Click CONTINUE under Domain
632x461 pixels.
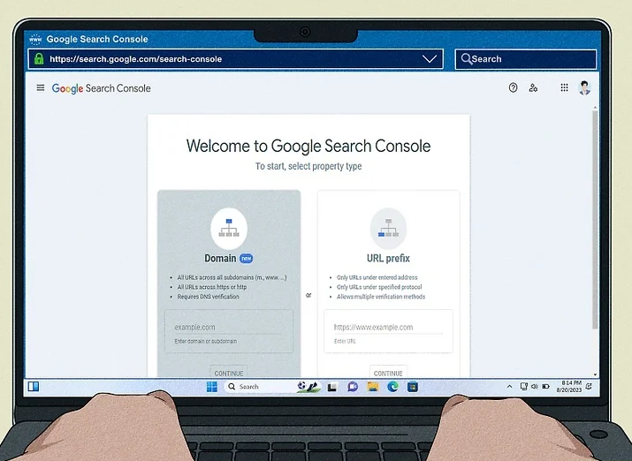(229, 372)
